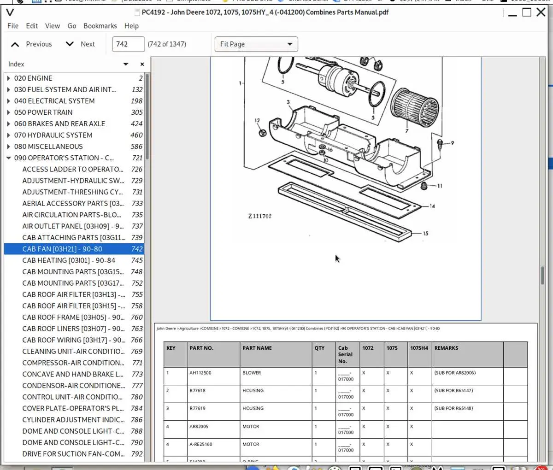Collapse the 090 OPERATOR'S STATION section

tap(9, 158)
